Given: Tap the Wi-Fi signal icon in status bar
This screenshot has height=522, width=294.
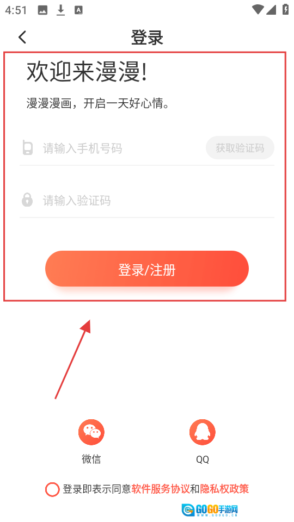Looking at the screenshot, I should (258, 9).
